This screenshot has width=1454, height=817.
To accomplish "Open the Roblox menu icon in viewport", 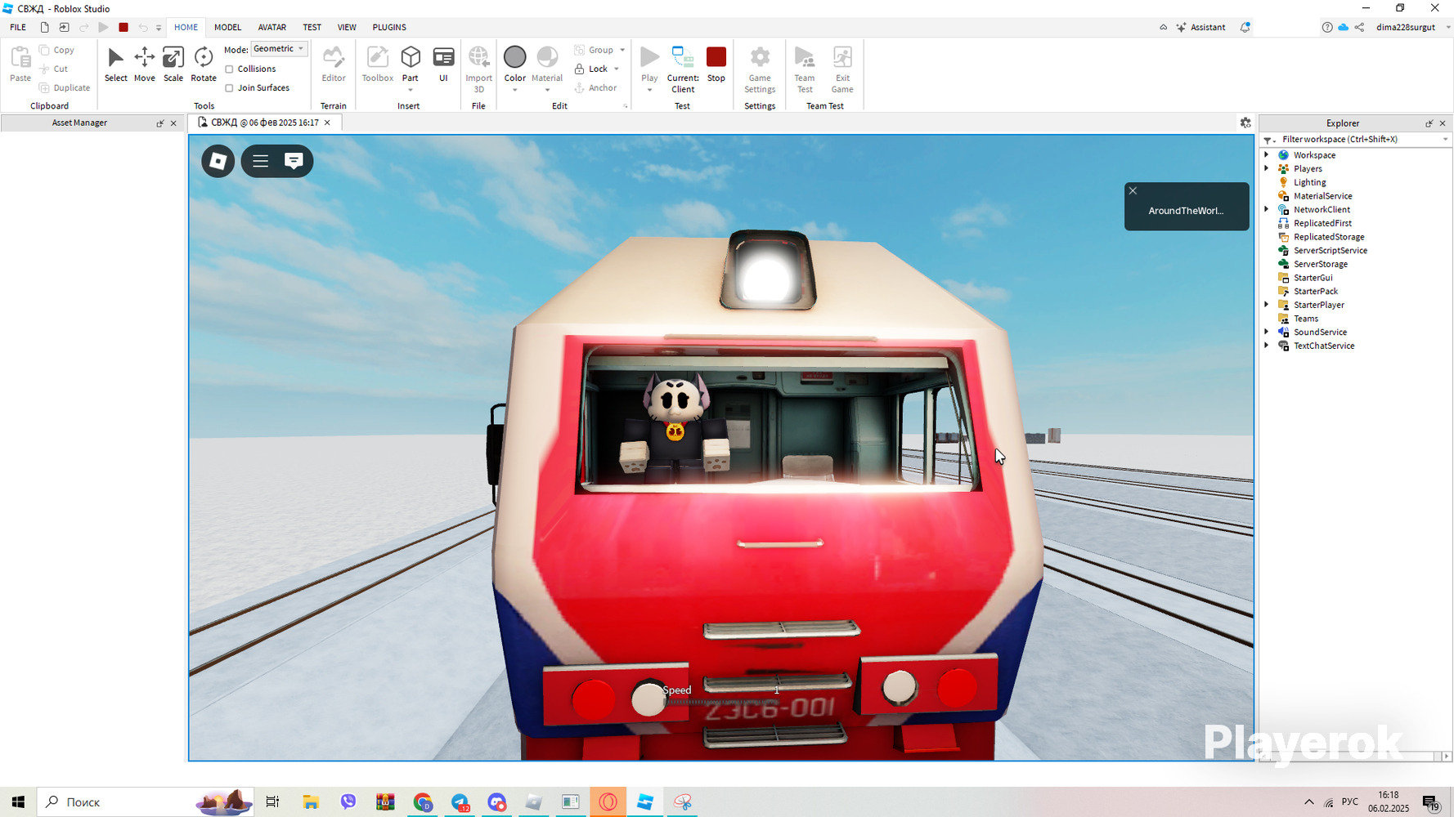I will [x=218, y=161].
